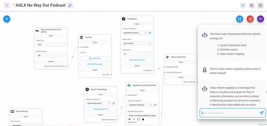Open OpenAI Embeddings credential dropdown

[99, 103]
